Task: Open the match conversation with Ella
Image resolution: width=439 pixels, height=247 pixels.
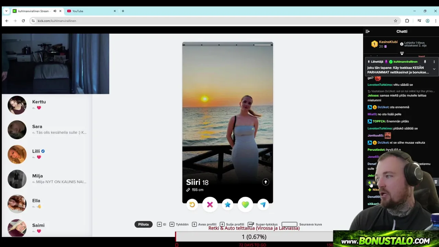Action: point(47,203)
